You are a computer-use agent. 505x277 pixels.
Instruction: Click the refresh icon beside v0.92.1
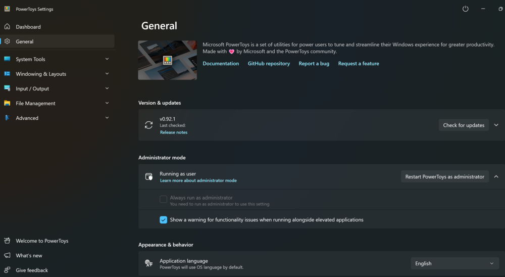pyautogui.click(x=149, y=125)
